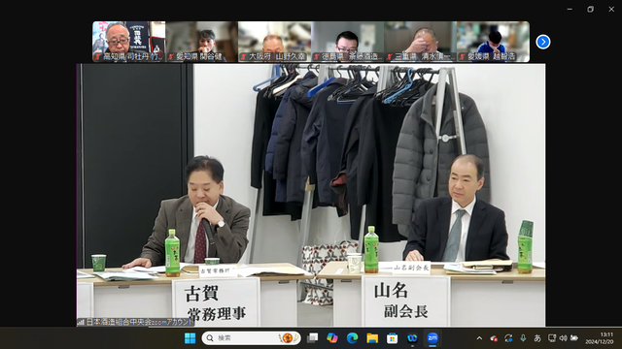Click muted mic icon on 徳島県 thumbnail

tap(317, 57)
